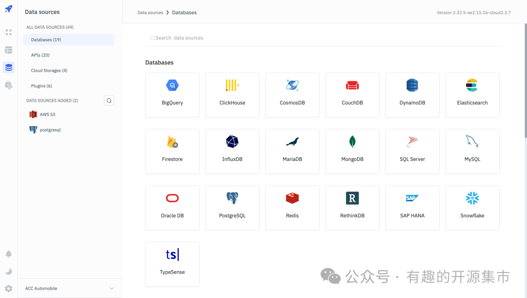Open the workspace constants sidebar icon
The height and width of the screenshot is (298, 527).
pyautogui.click(x=9, y=85)
